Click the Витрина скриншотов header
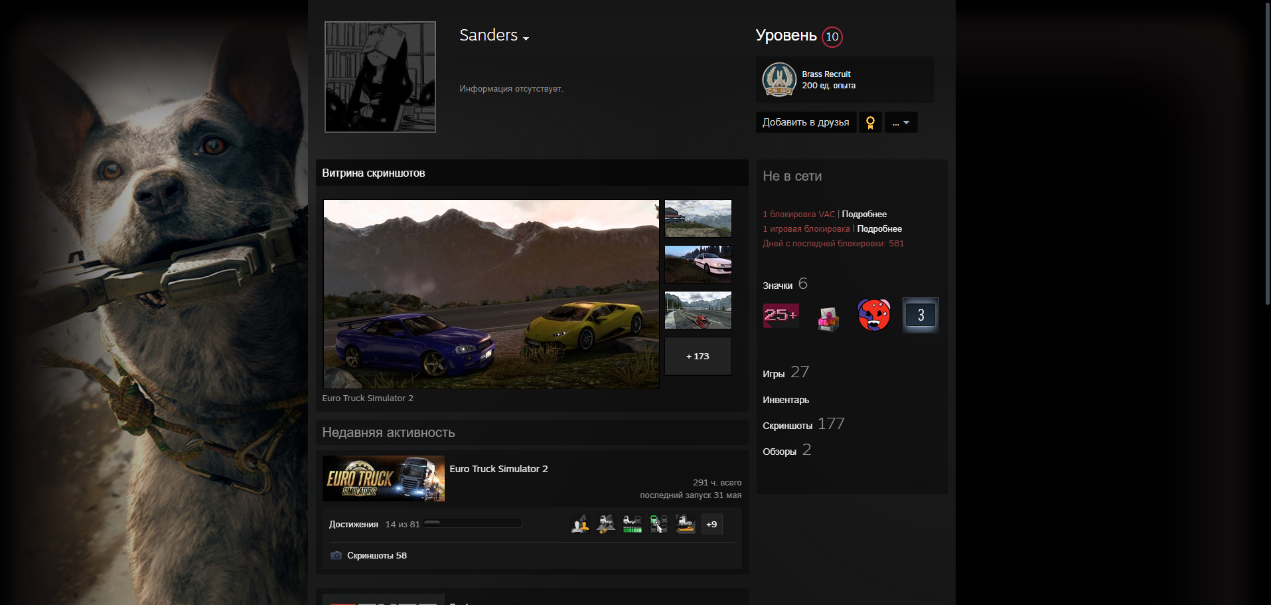The height and width of the screenshot is (605, 1271). tap(374, 173)
